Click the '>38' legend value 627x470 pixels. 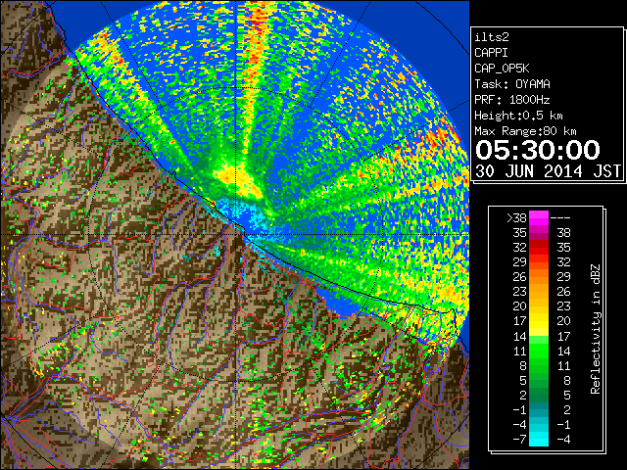point(516,217)
